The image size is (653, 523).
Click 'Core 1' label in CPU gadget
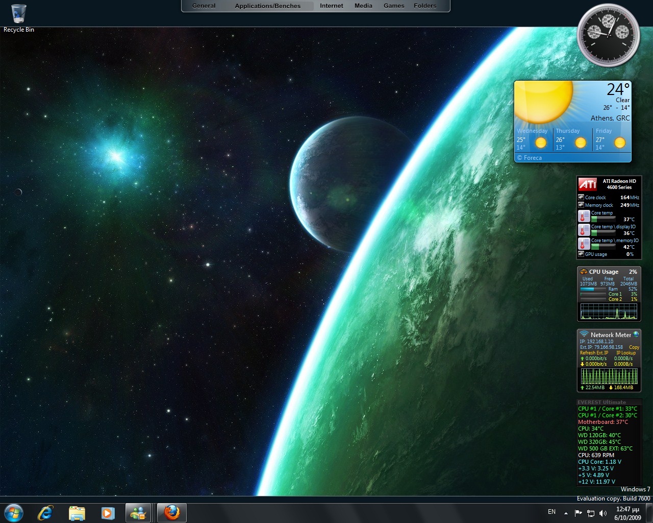(615, 294)
